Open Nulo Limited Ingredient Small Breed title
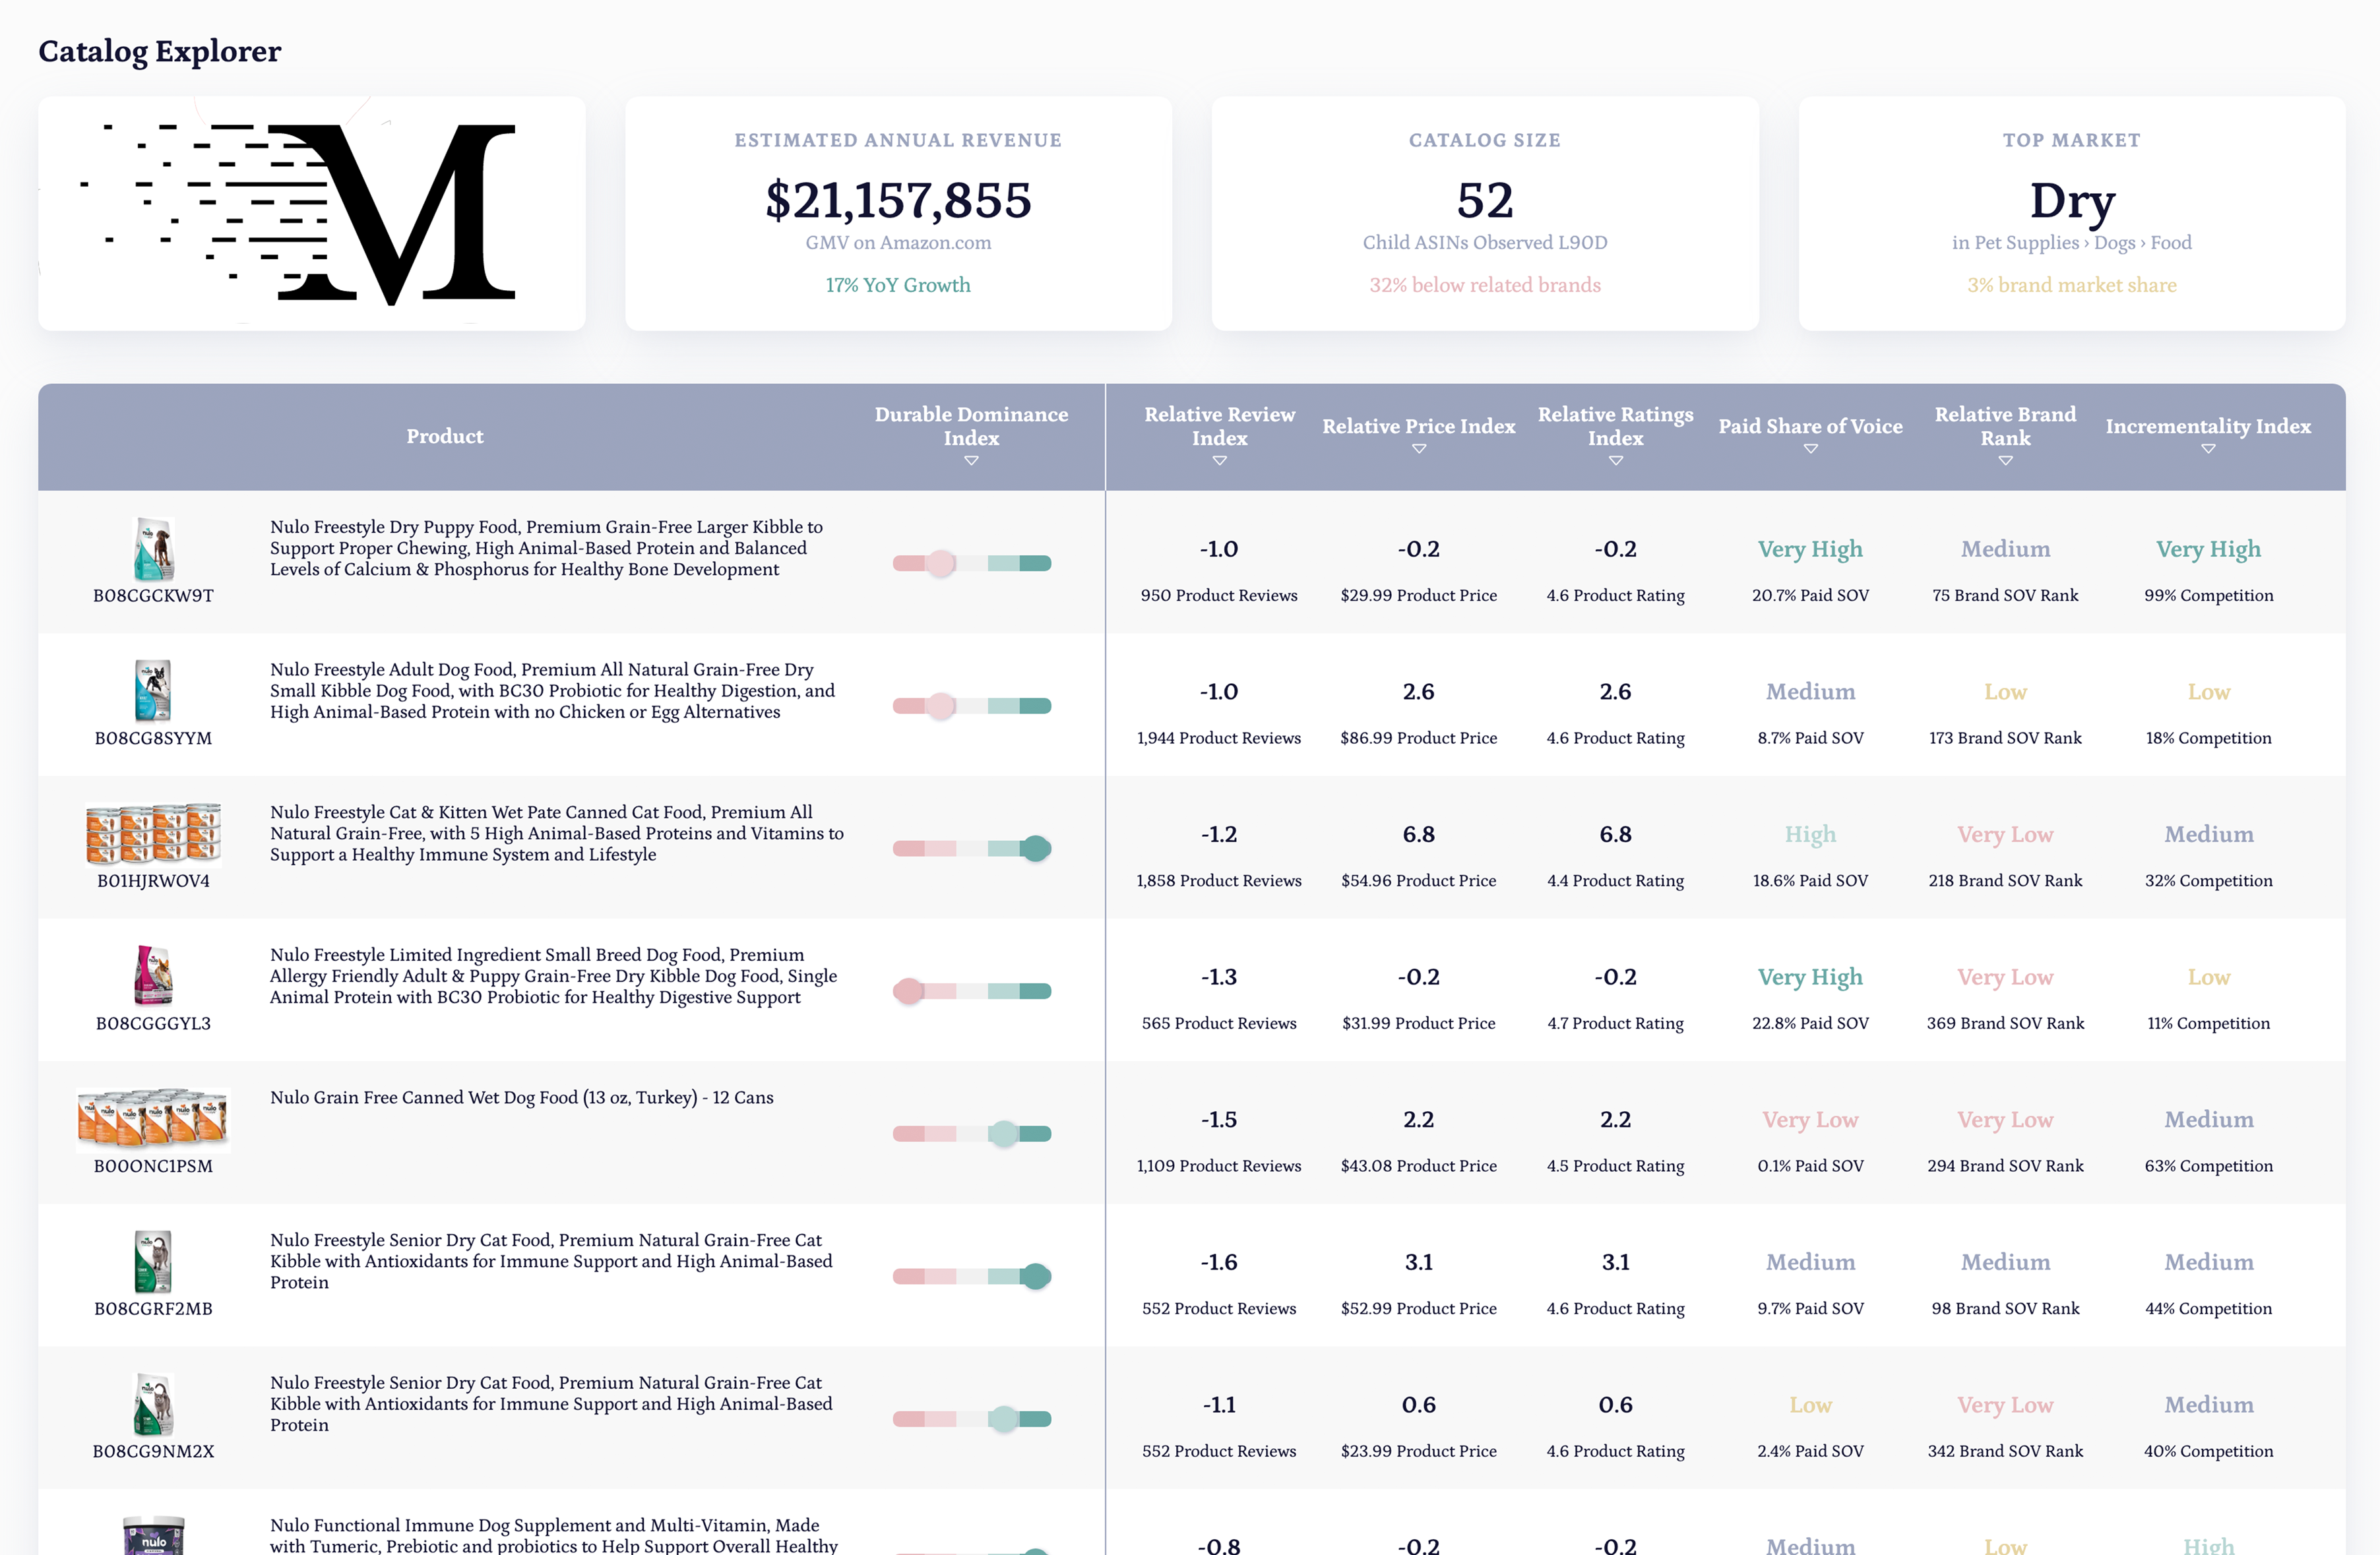The height and width of the screenshot is (1555, 2380). pos(554,976)
